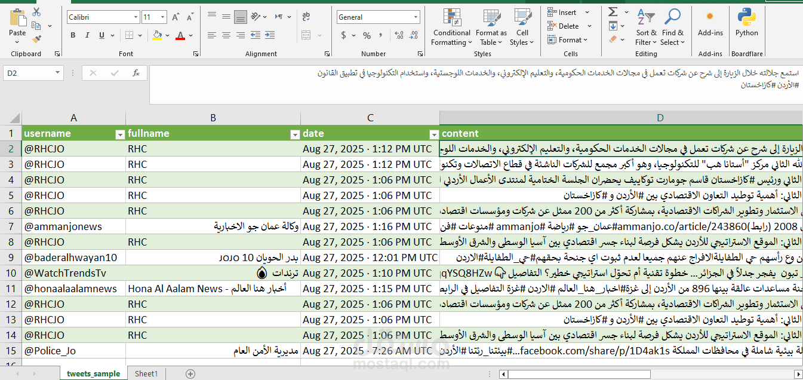Open the fullname column filter arrow

click(x=294, y=134)
